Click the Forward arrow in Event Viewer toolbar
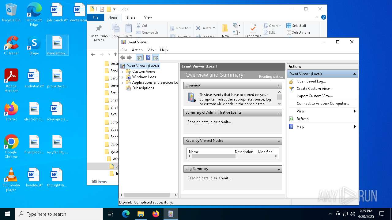392x220 pixels. pyautogui.click(x=130, y=57)
